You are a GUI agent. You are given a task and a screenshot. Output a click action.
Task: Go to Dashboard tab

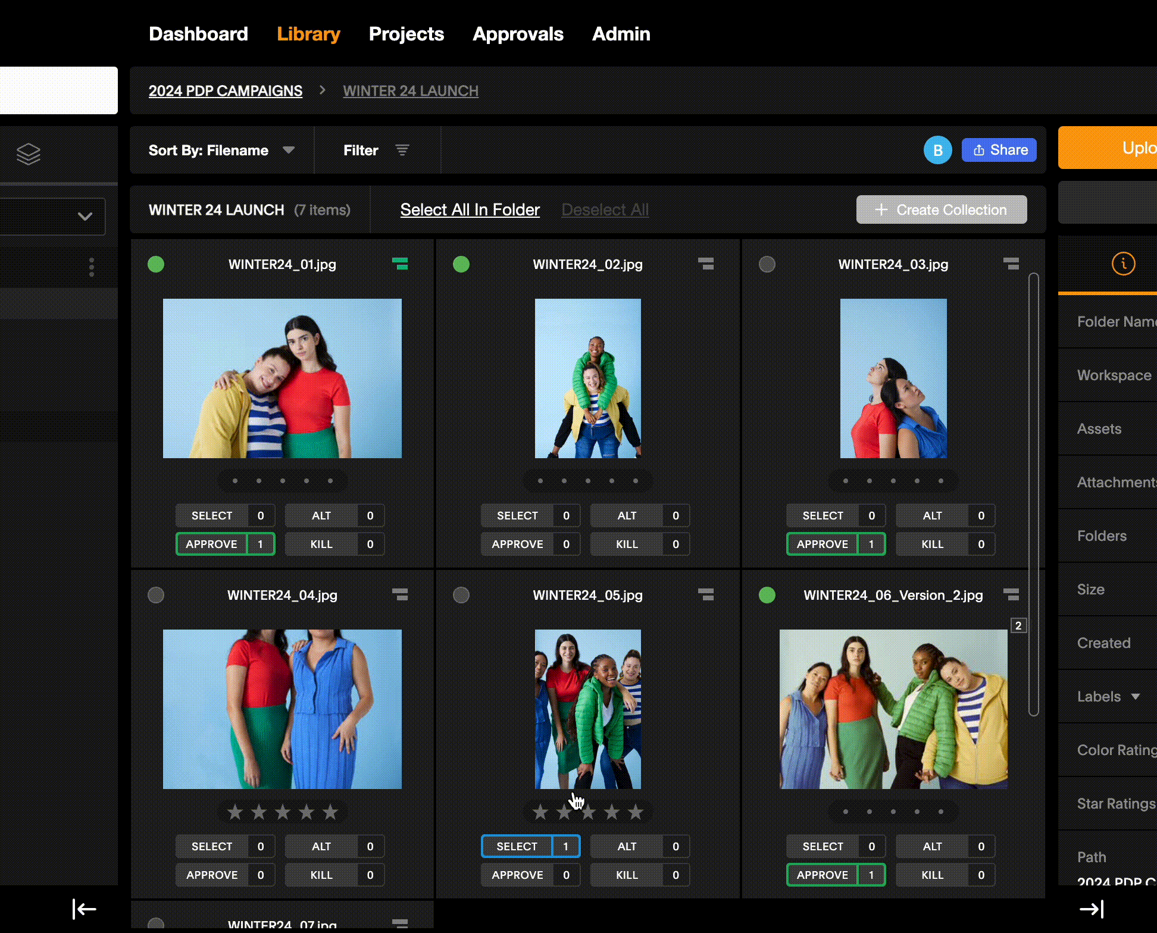198,34
